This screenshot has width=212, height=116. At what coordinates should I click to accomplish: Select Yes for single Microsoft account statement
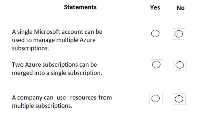click(155, 34)
